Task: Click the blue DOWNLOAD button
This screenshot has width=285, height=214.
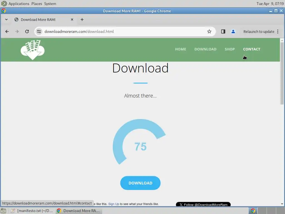Action: click(140, 183)
